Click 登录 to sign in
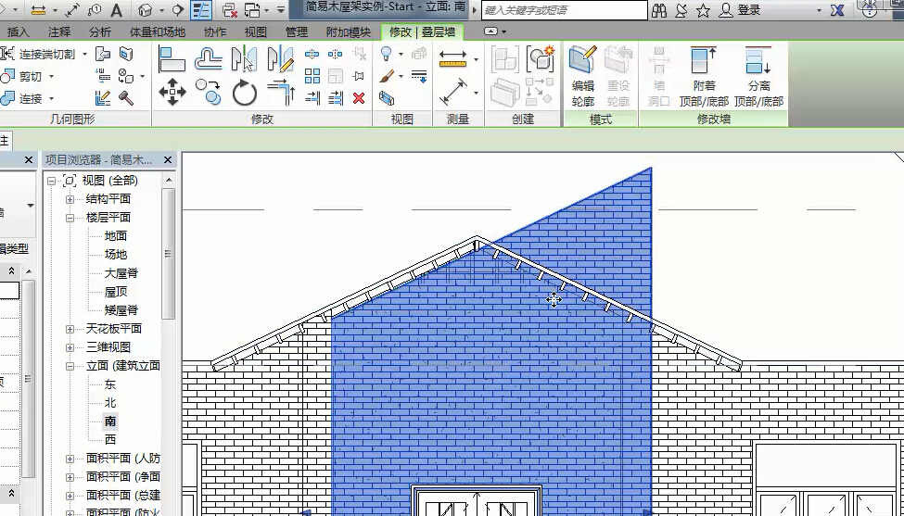The height and width of the screenshot is (516, 904). click(x=749, y=10)
